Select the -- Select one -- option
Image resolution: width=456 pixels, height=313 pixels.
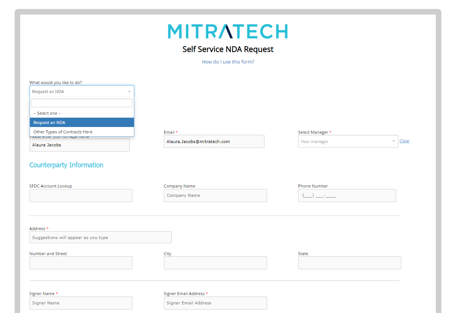[82, 113]
